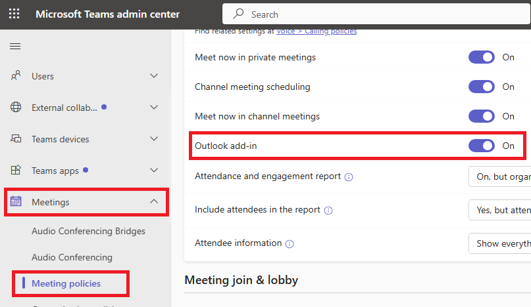Image resolution: width=531 pixels, height=307 pixels.
Task: Show info for Attendee information
Action: tap(290, 244)
